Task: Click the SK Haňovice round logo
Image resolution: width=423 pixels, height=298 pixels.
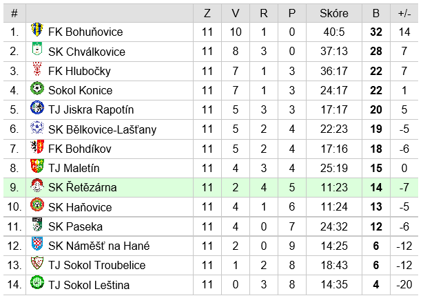Action: (37, 205)
